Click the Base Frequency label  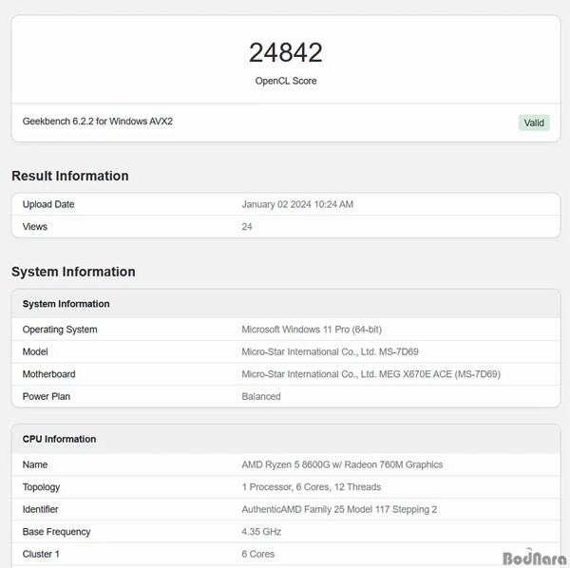coord(56,532)
